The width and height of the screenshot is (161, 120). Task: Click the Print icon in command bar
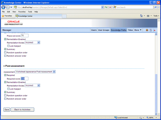[148, 16]
